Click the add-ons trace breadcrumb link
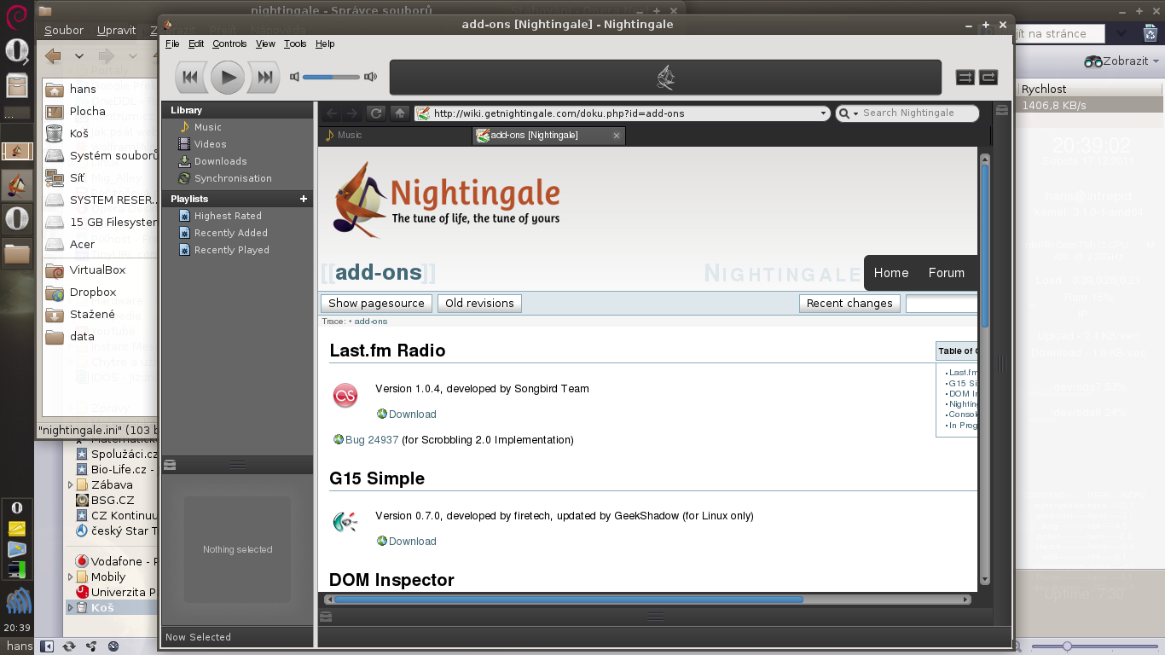The image size is (1165, 655). click(371, 322)
